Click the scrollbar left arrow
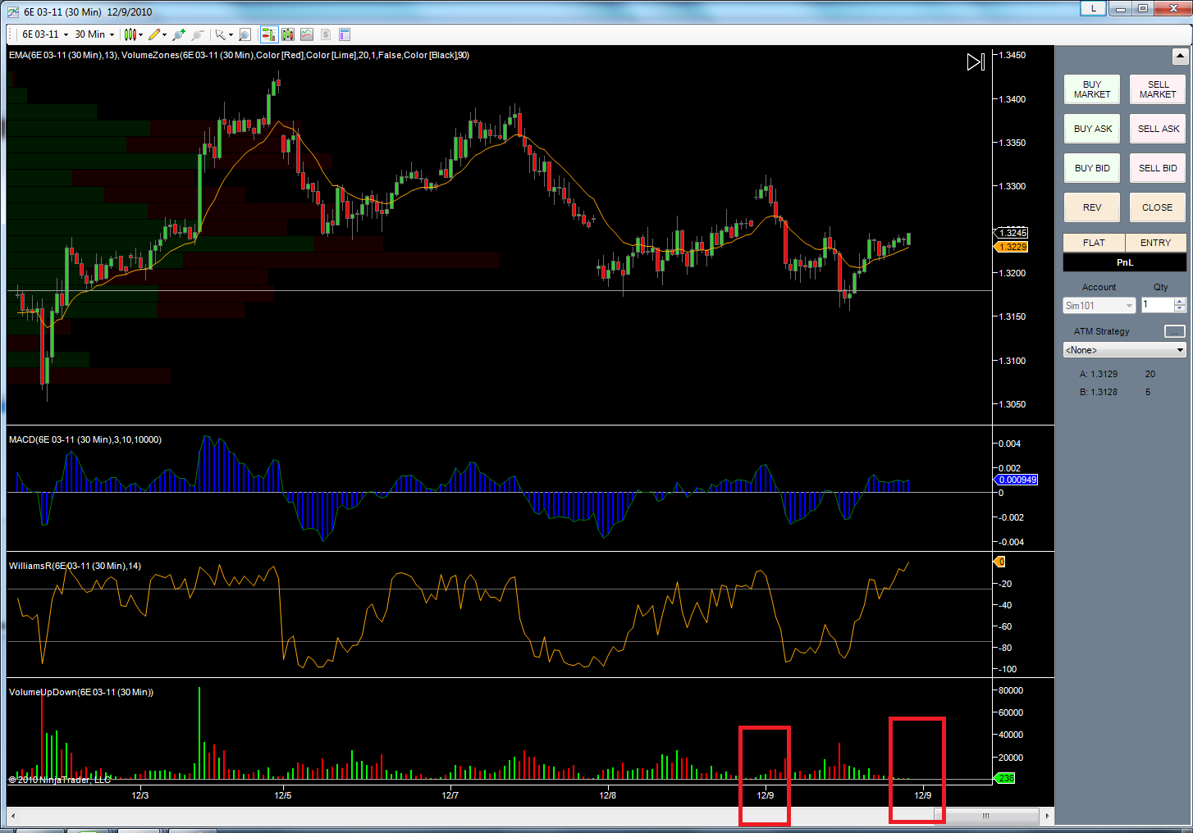Screen dimensions: 1193x833 click(x=13, y=816)
